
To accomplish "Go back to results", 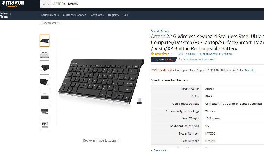I will pyautogui.click(x=50, y=23).
